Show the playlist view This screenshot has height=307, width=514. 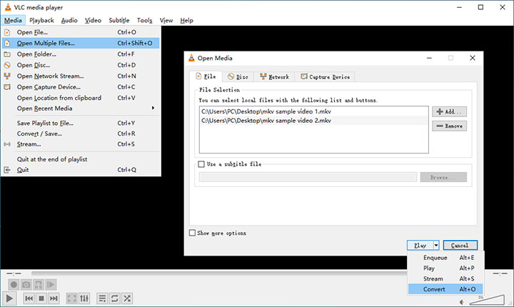(x=102, y=298)
